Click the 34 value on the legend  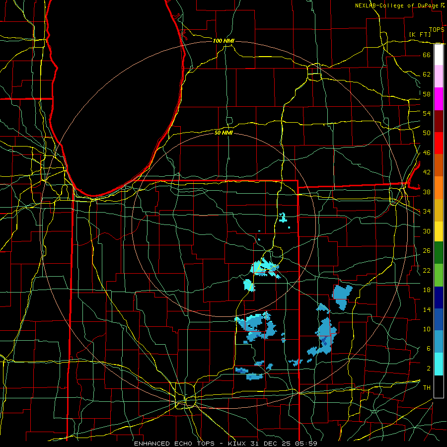click(427, 212)
